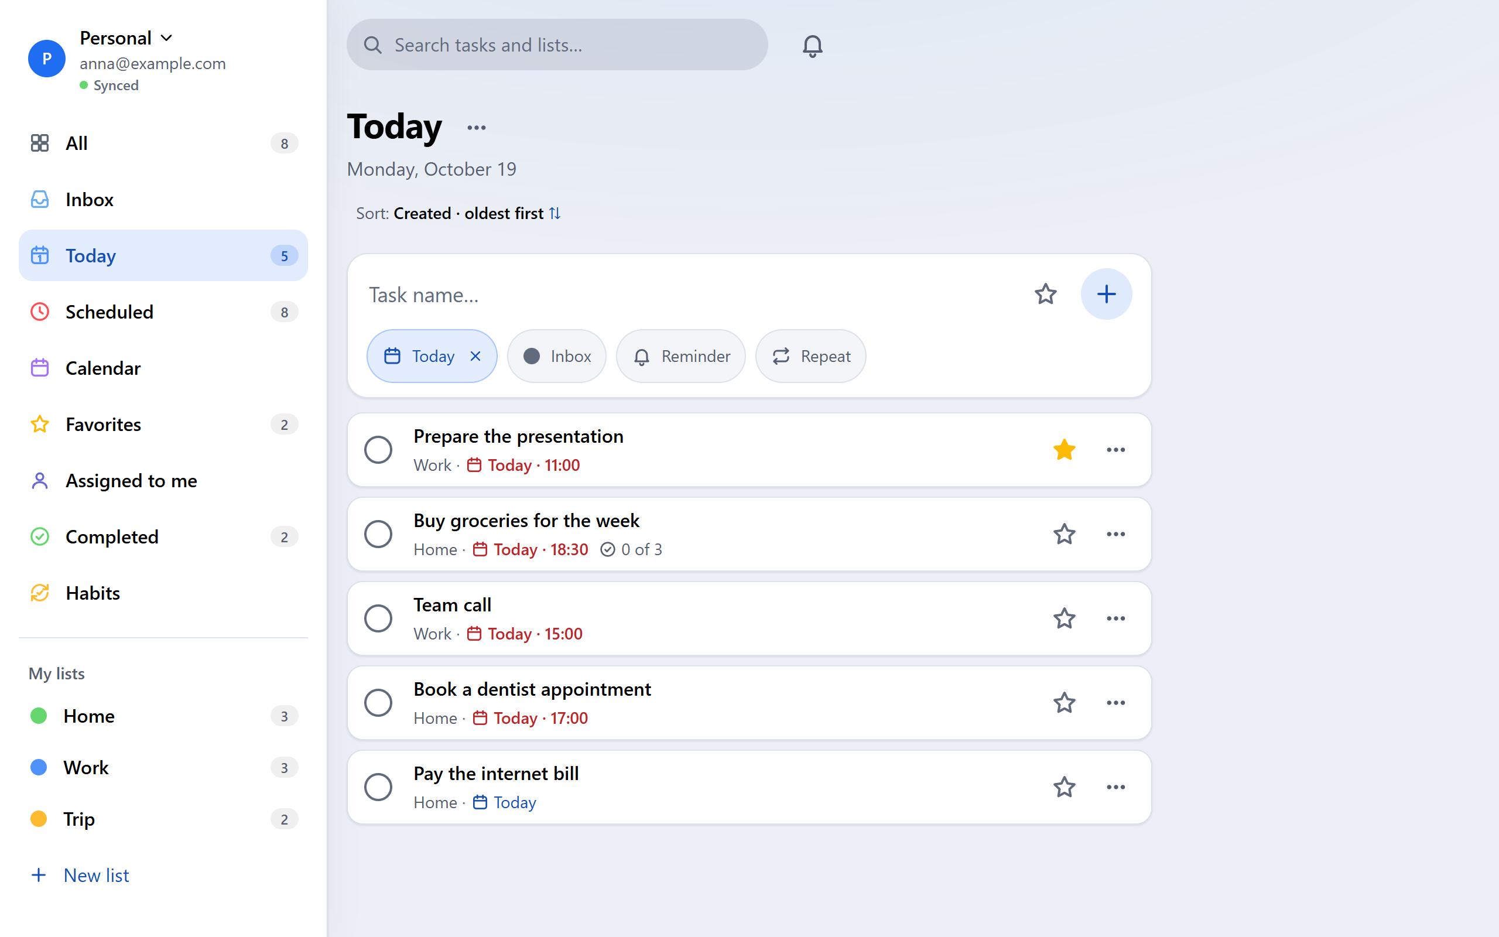The width and height of the screenshot is (1499, 937).
Task: Click the Pay the internet bill title
Action: click(496, 774)
